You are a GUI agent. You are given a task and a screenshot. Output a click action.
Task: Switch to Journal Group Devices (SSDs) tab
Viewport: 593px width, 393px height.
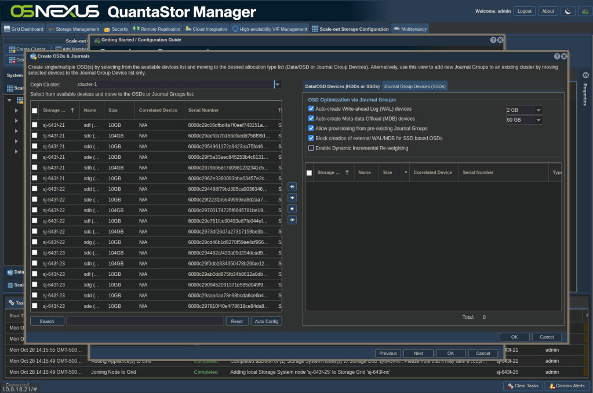415,86
